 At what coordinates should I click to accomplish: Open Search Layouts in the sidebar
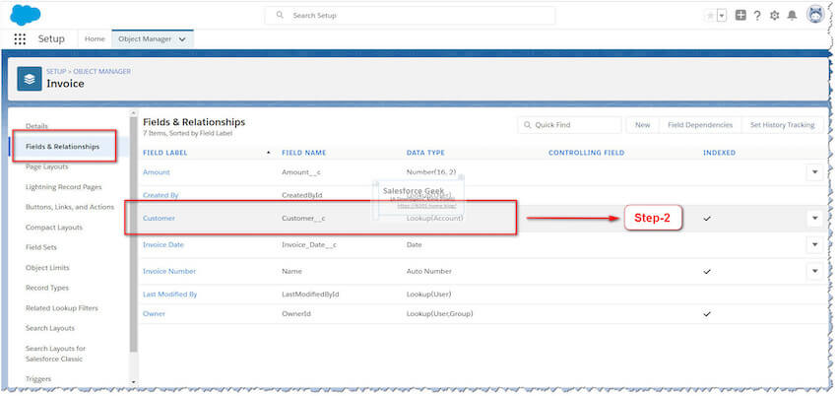(50, 328)
